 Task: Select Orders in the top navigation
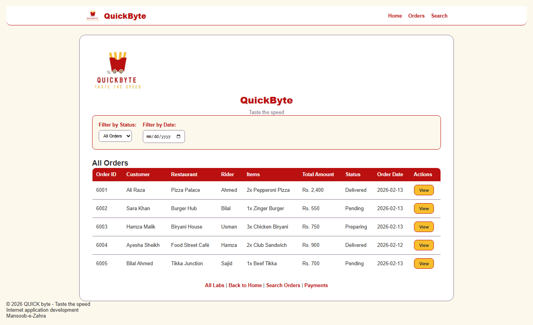coord(416,16)
